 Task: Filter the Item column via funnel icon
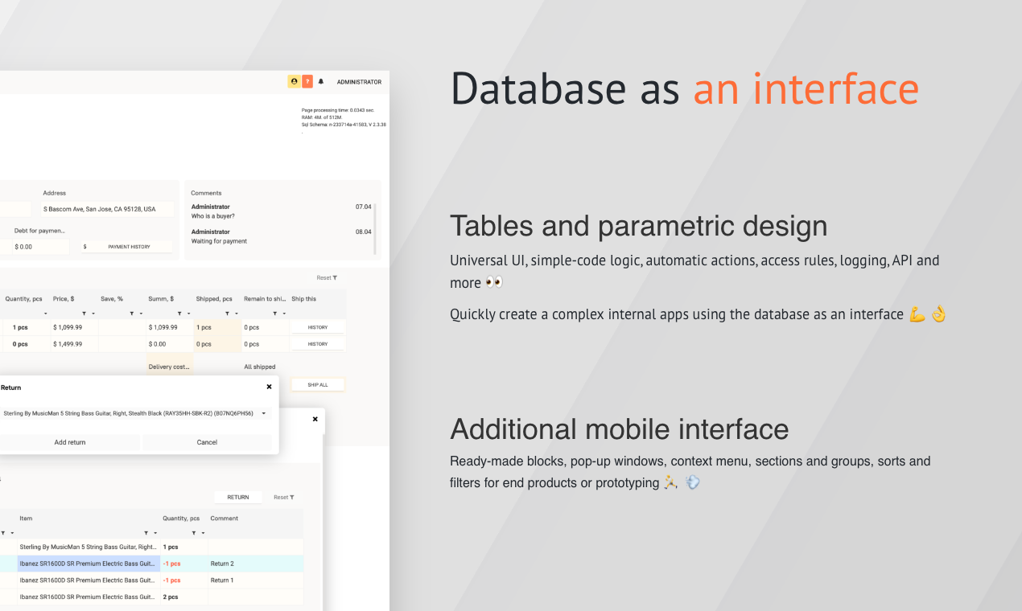146,533
